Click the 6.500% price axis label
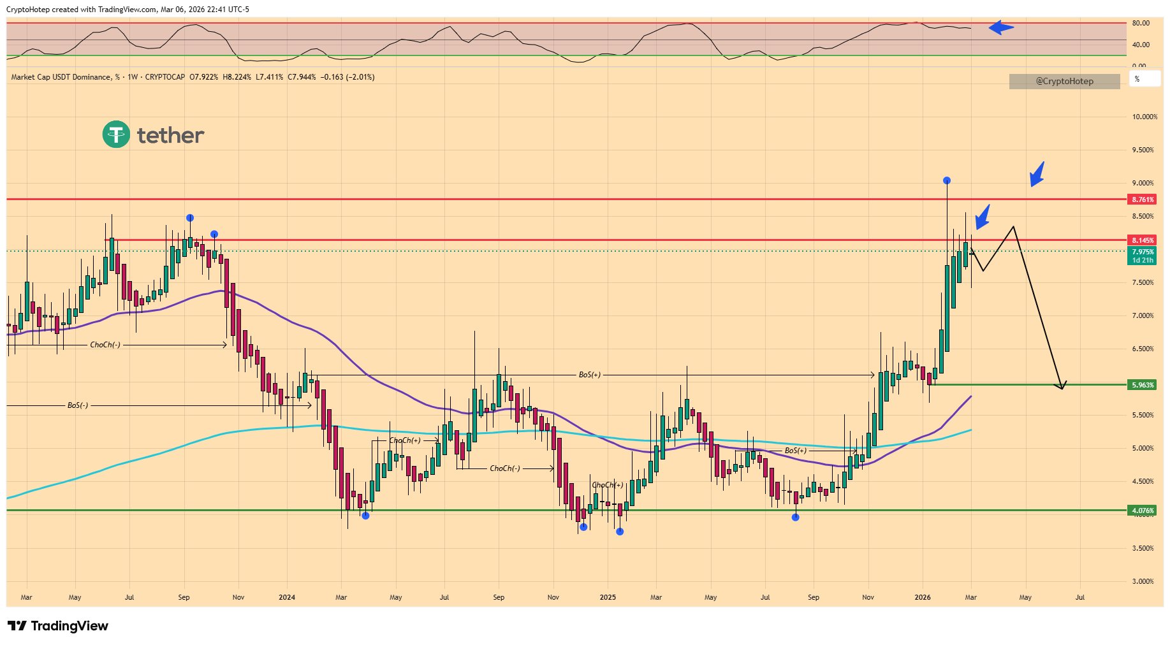This screenshot has height=645, width=1170. click(x=1143, y=349)
